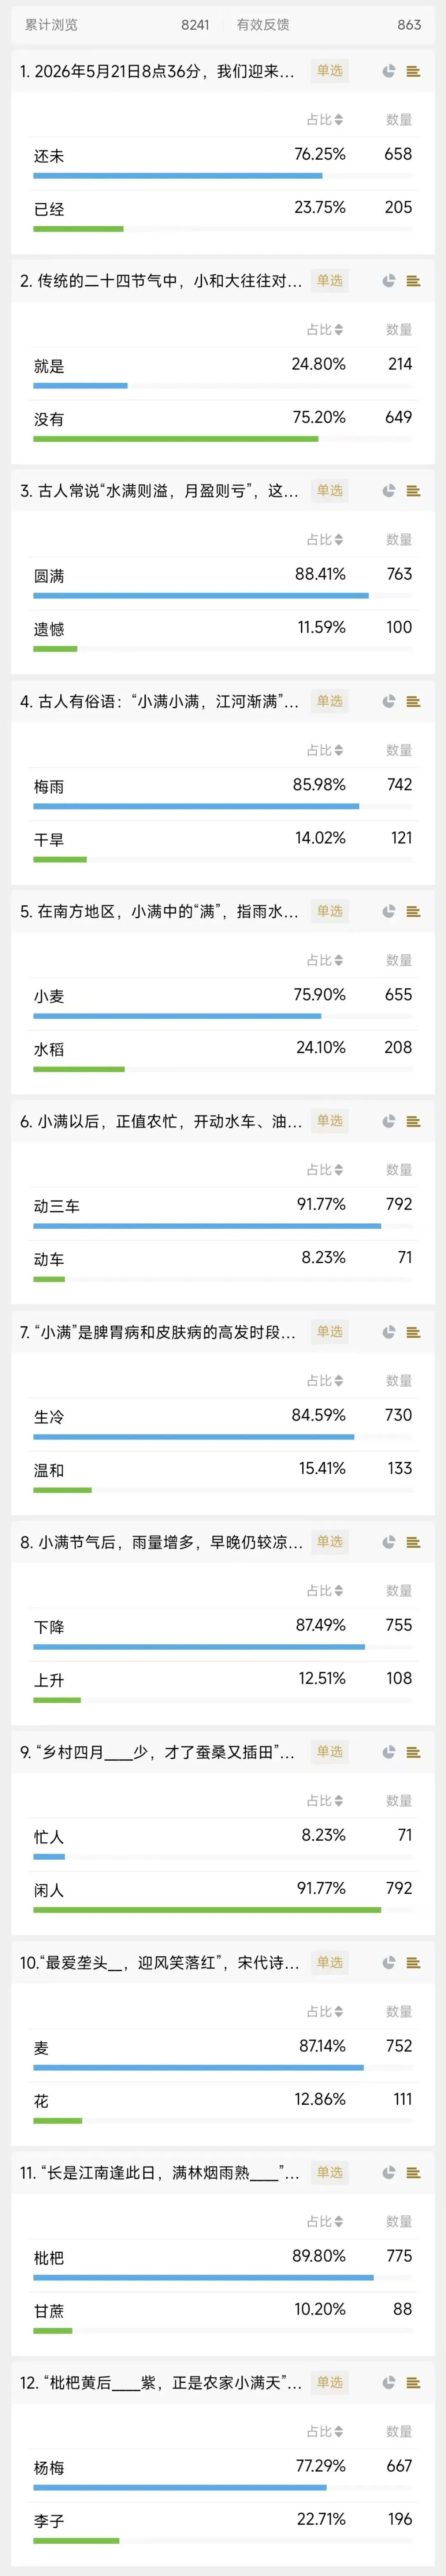Screen dimensions: 446x2576
Task: Click bar chart icon on question 10
Action: point(413,1963)
